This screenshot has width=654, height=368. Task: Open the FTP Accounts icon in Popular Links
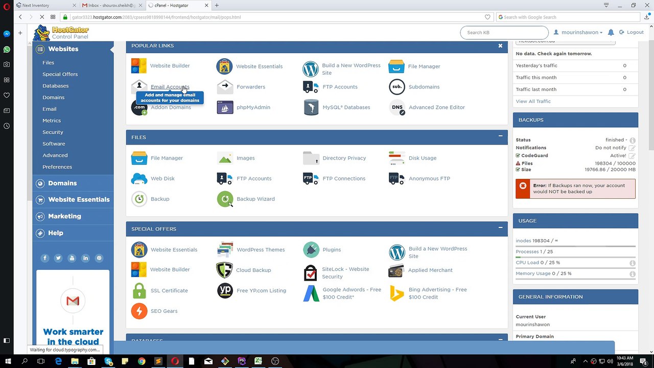[311, 87]
